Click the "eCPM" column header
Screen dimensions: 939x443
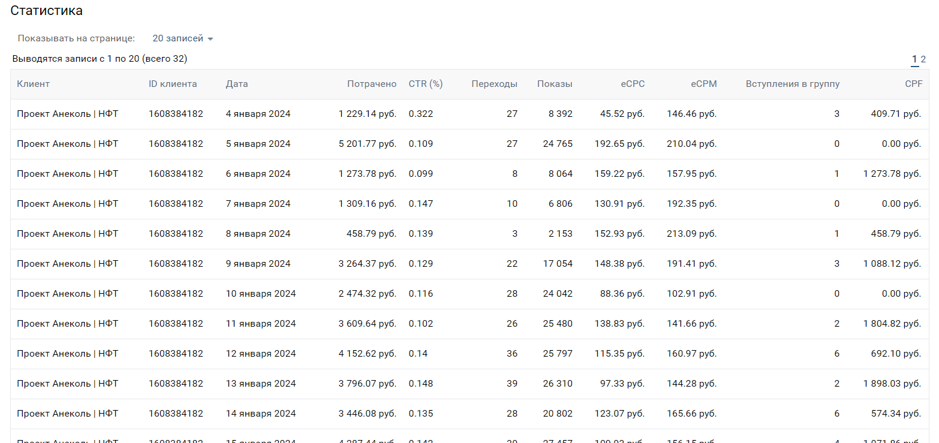point(703,84)
